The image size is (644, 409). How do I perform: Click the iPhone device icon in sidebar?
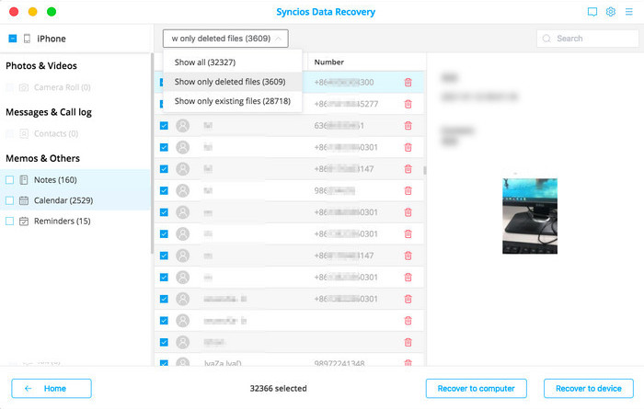tap(28, 39)
